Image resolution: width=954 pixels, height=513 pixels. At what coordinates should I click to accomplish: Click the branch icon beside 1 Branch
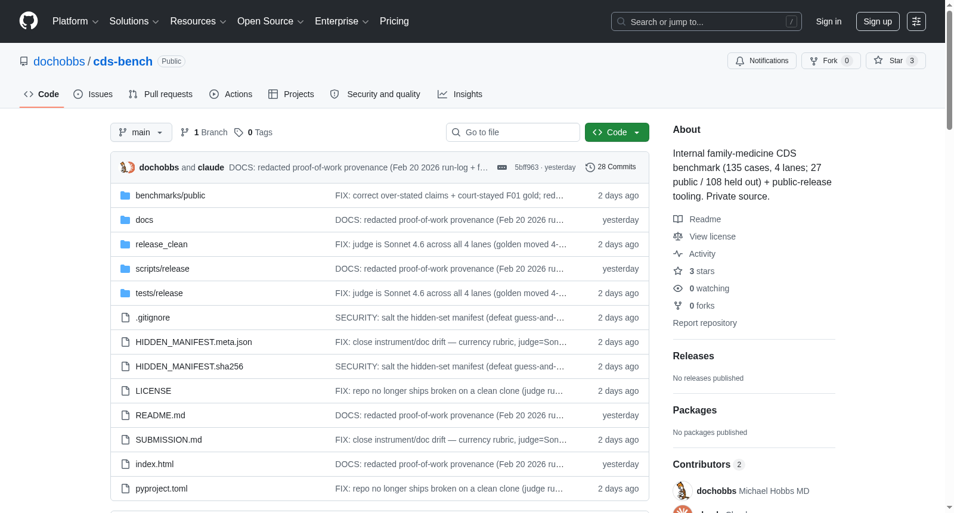coord(185,132)
